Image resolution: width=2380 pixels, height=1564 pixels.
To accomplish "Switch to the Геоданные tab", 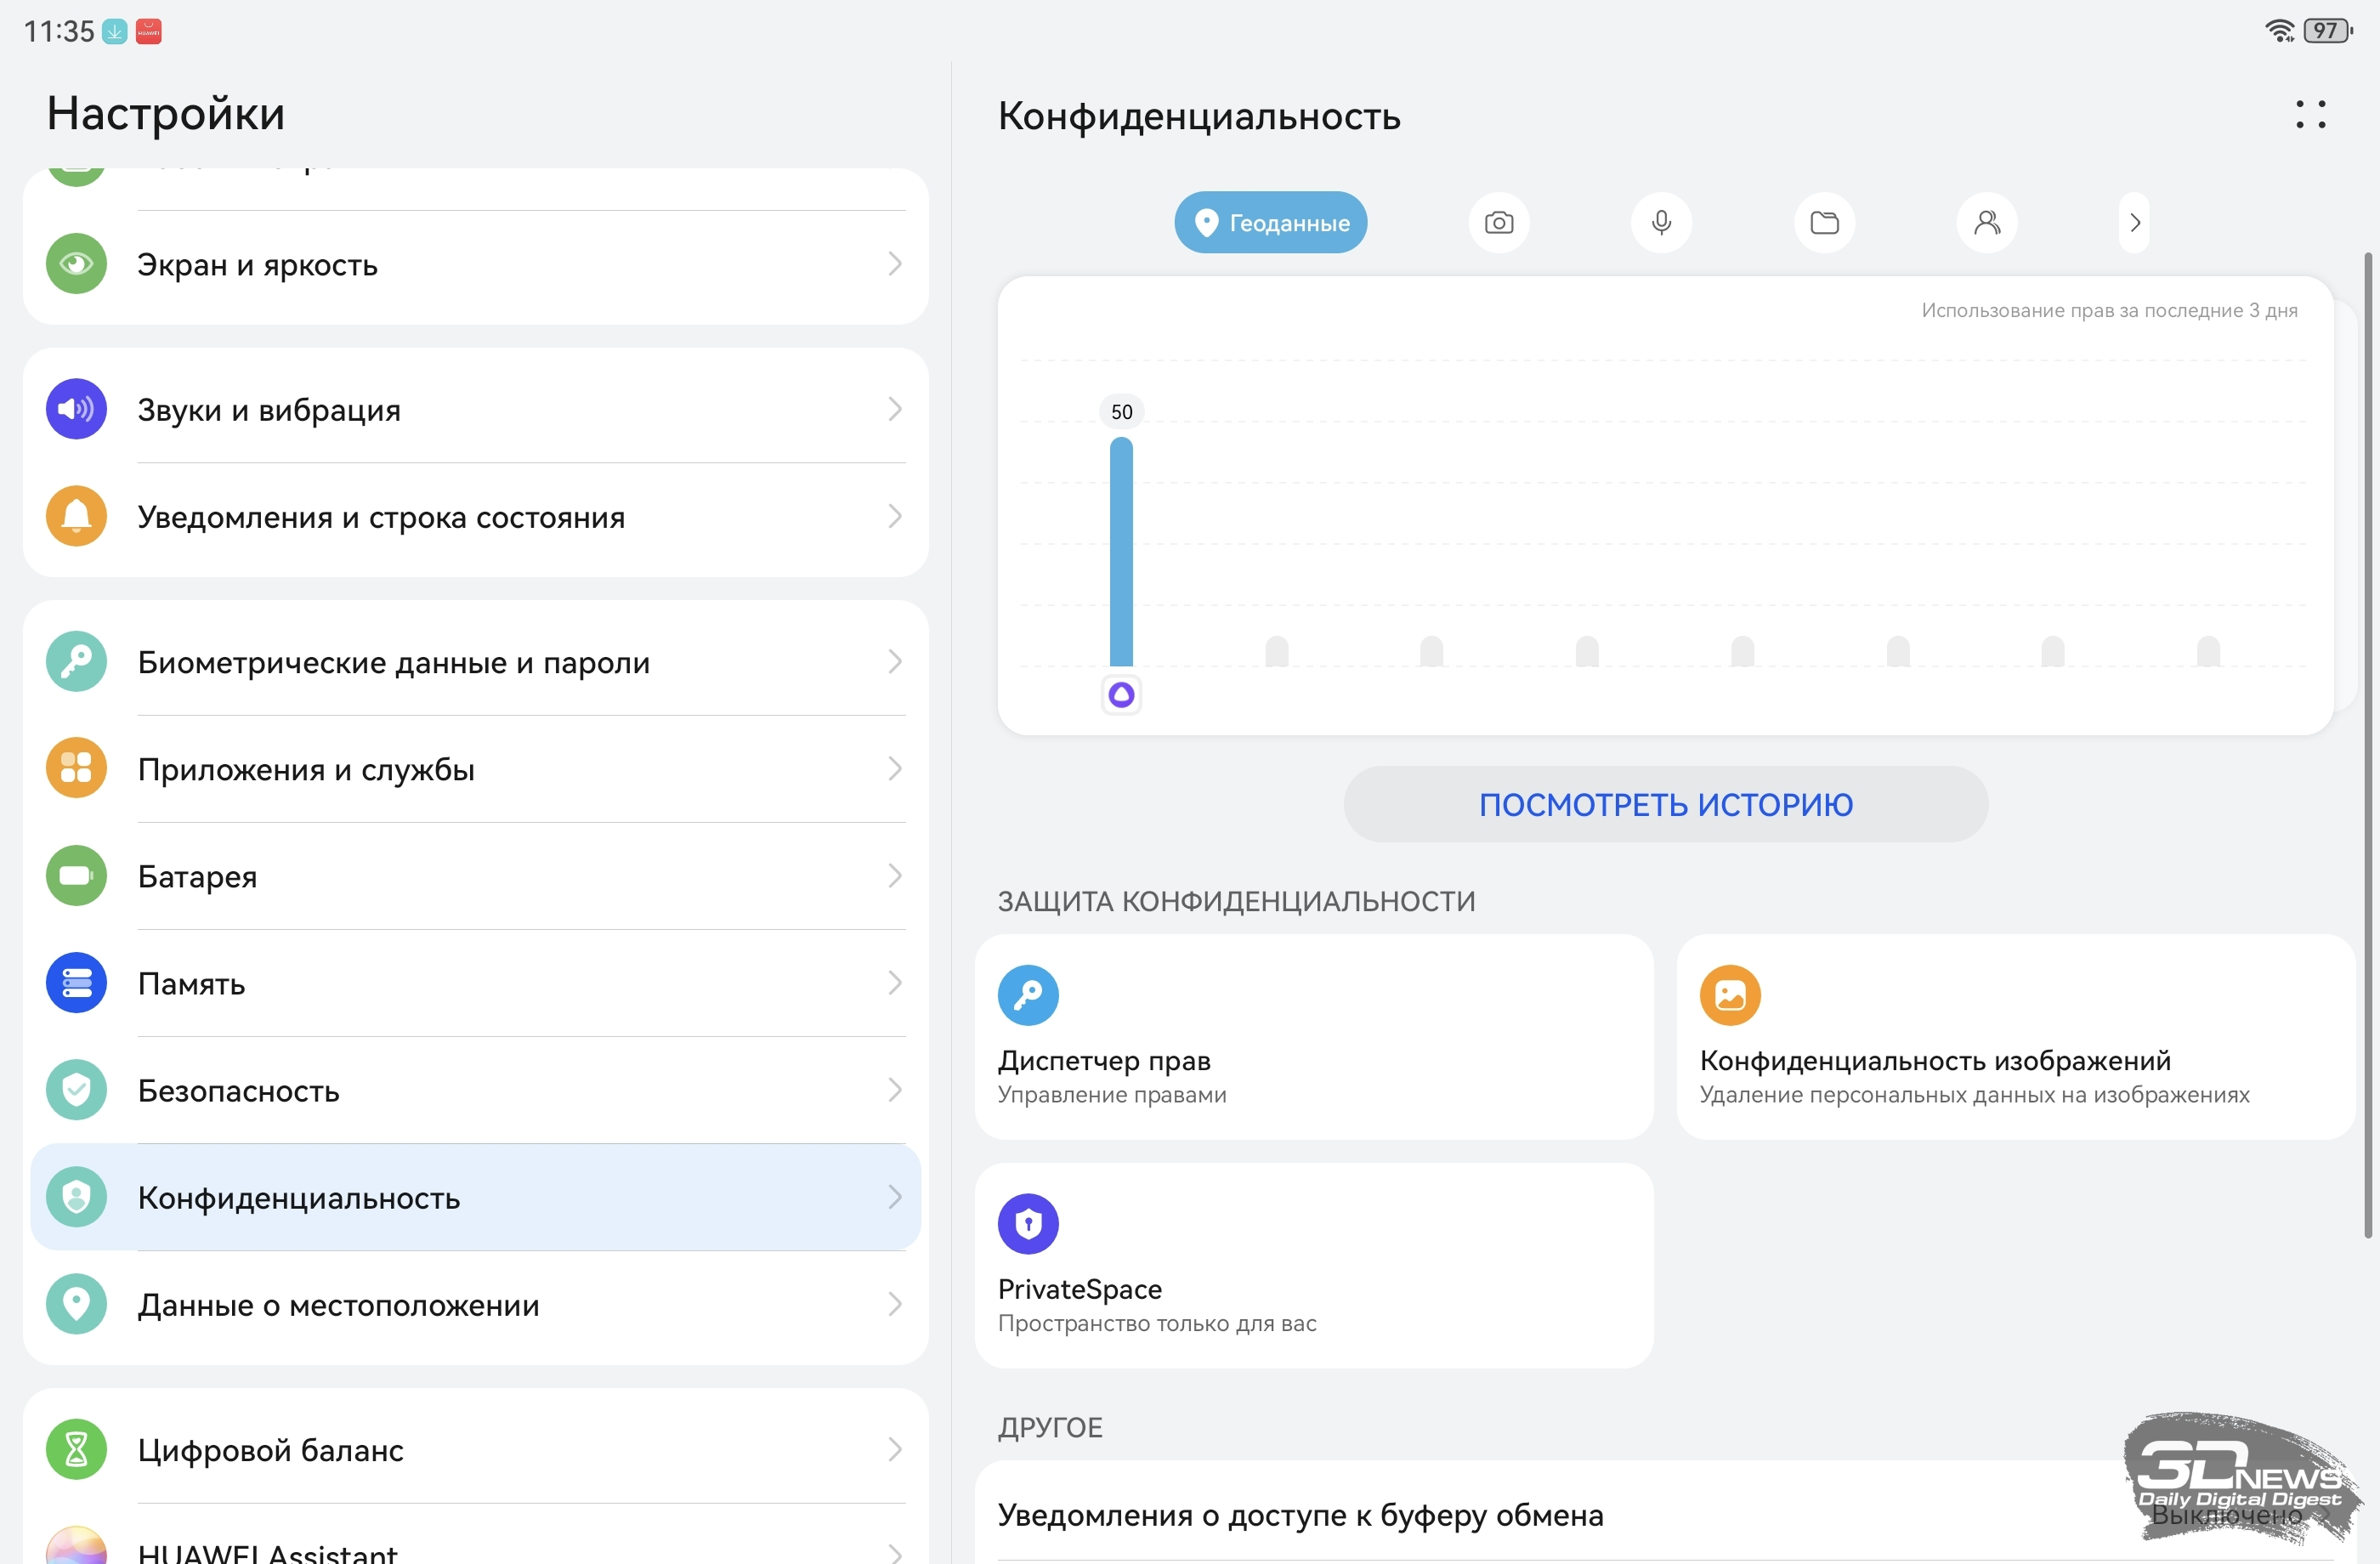I will [x=1270, y=222].
